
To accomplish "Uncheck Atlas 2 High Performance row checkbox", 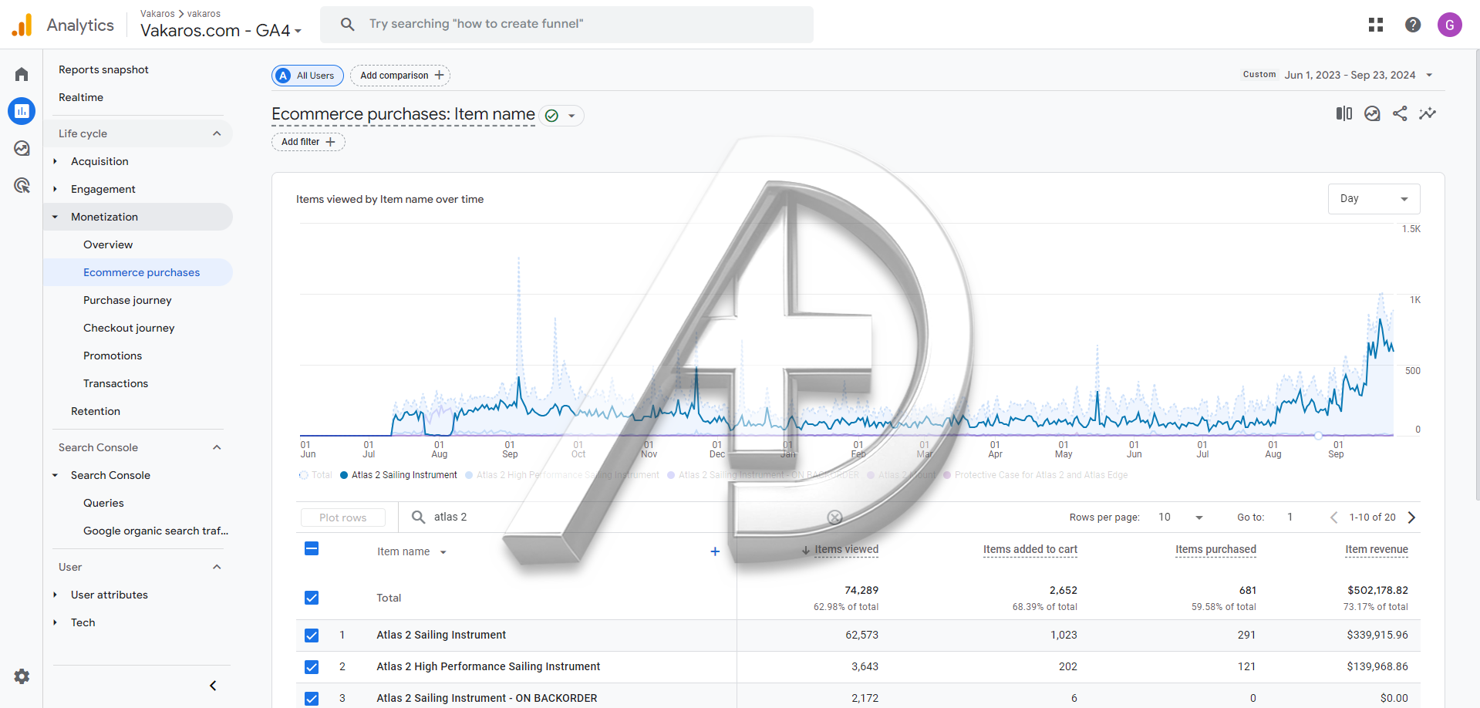I will click(x=312, y=667).
